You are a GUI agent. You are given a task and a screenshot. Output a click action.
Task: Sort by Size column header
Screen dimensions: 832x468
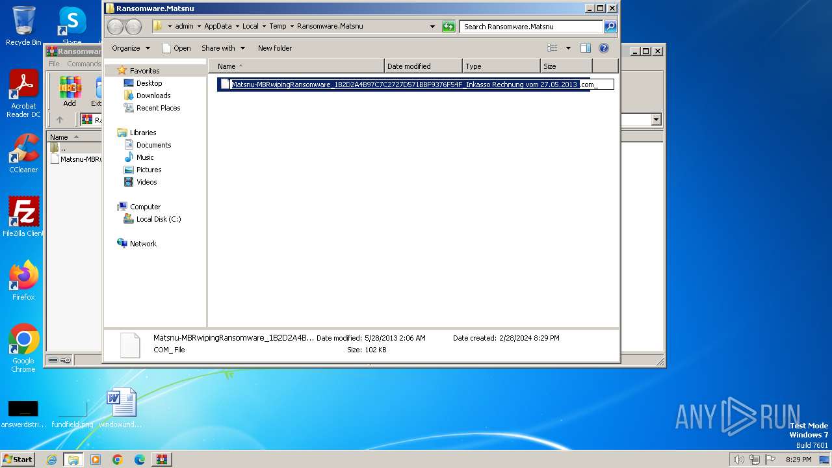tap(566, 66)
